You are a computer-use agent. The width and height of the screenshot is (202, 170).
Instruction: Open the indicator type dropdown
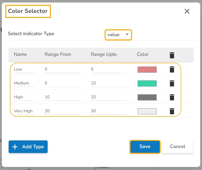118,35
